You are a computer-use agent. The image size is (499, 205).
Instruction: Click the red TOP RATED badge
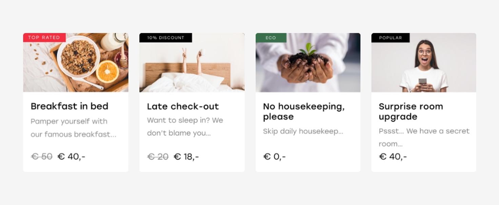(x=44, y=38)
